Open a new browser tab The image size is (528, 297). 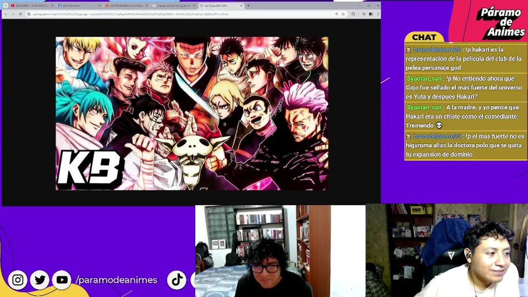248,6
